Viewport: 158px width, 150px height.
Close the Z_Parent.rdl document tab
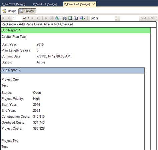[94, 4]
